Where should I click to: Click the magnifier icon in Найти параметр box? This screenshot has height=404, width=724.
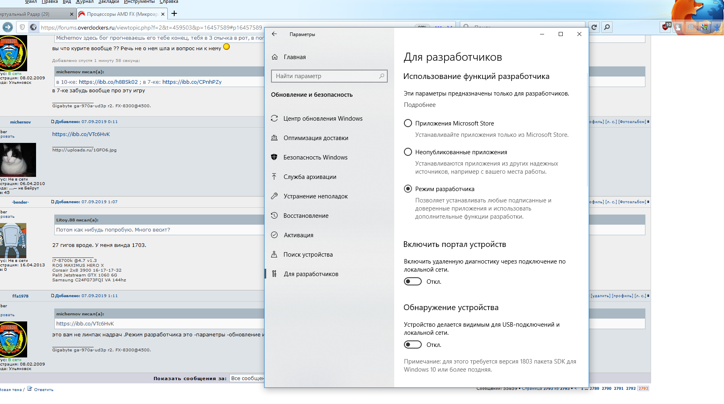pos(382,76)
